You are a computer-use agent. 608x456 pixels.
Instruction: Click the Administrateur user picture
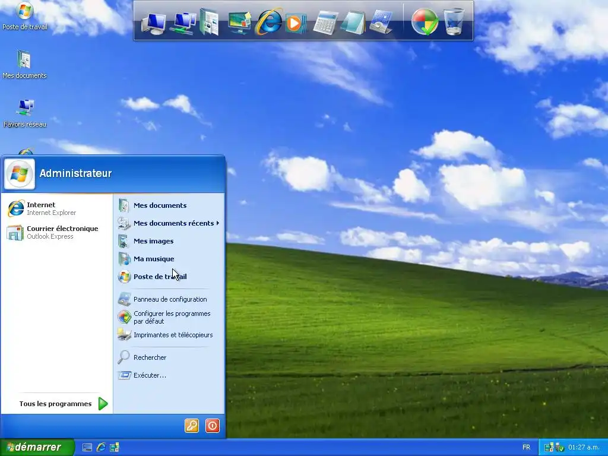pyautogui.click(x=20, y=174)
